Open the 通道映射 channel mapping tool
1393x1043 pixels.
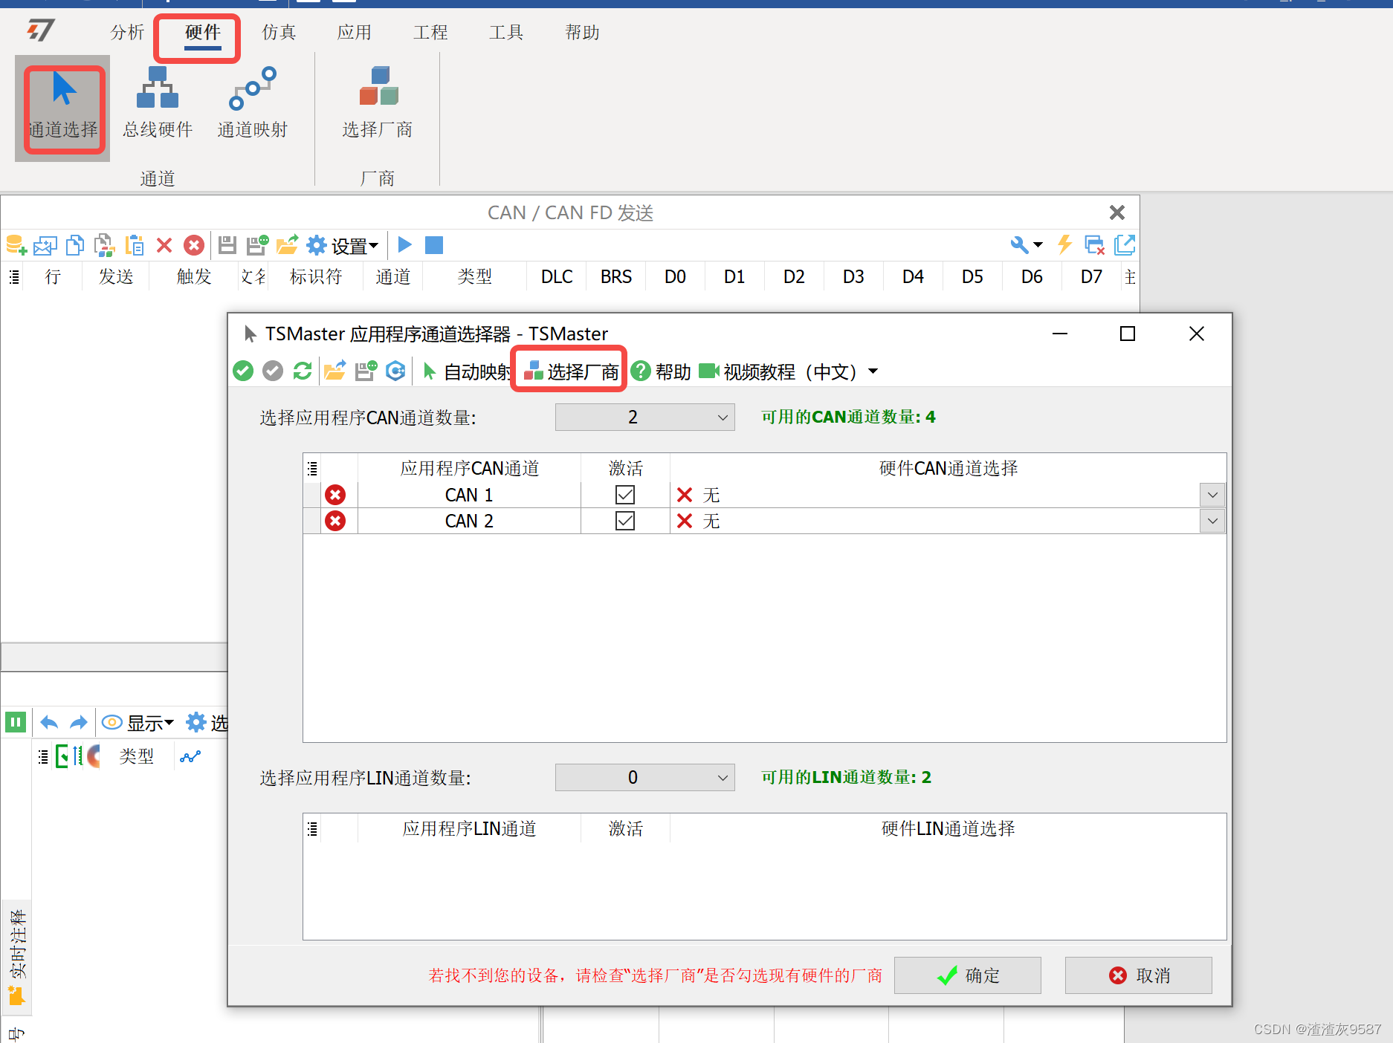click(x=252, y=104)
